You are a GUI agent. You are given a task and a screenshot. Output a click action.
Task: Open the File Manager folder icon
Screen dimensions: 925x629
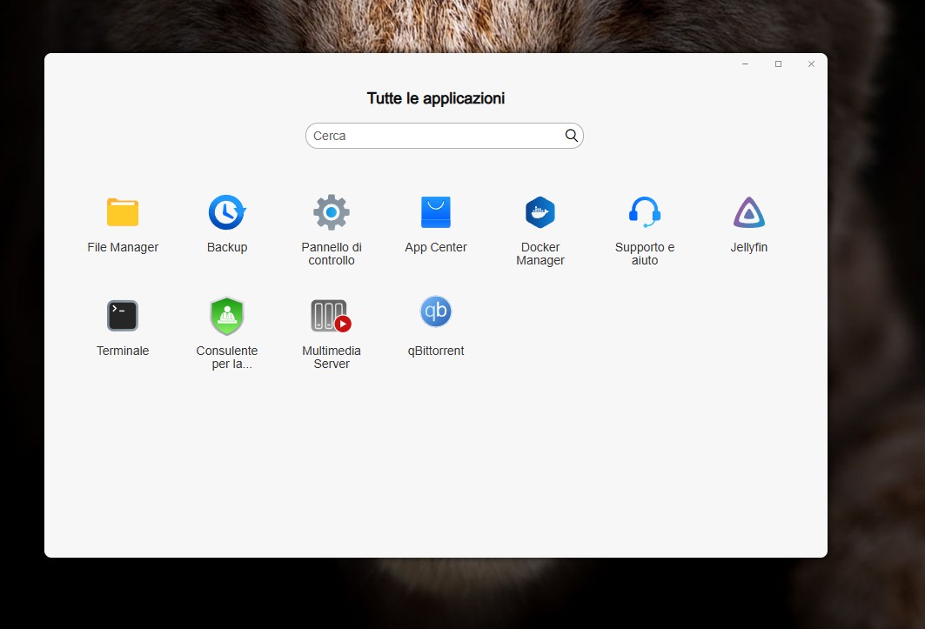pyautogui.click(x=123, y=212)
